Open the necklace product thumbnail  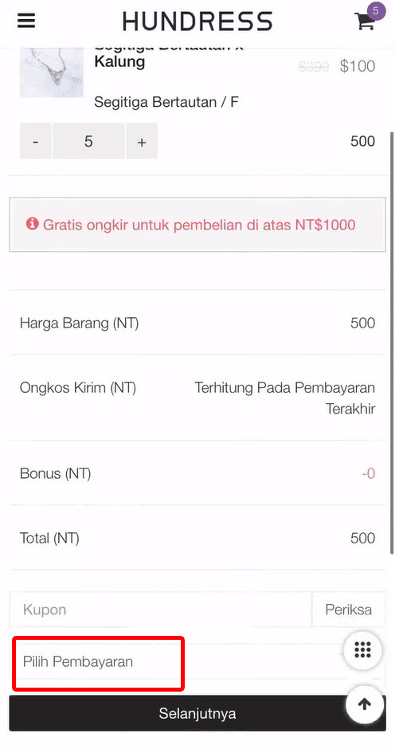[x=52, y=72]
